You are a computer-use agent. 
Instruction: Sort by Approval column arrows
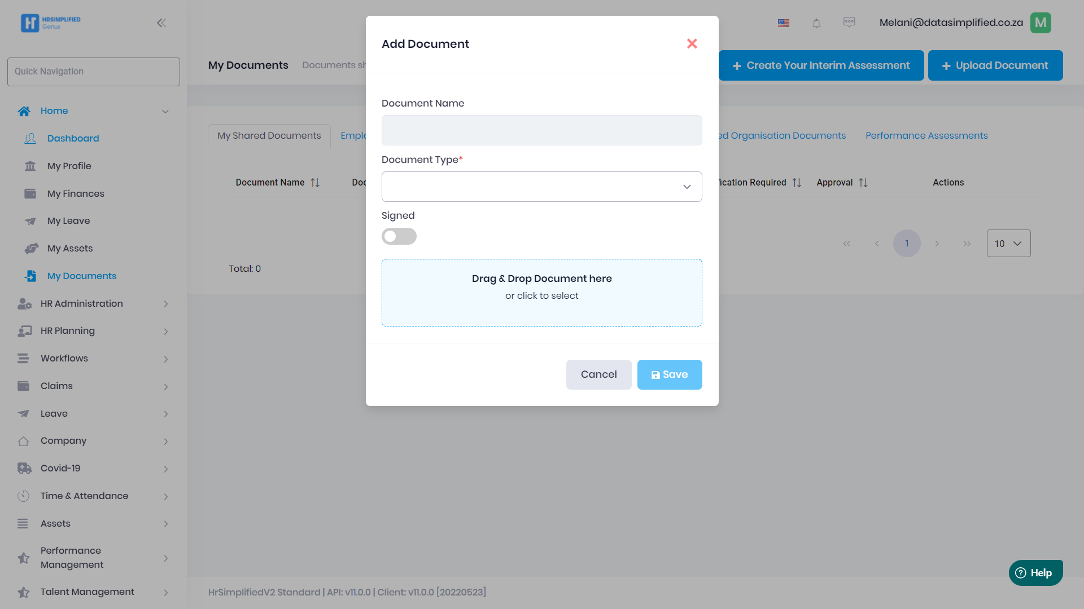pyautogui.click(x=863, y=183)
